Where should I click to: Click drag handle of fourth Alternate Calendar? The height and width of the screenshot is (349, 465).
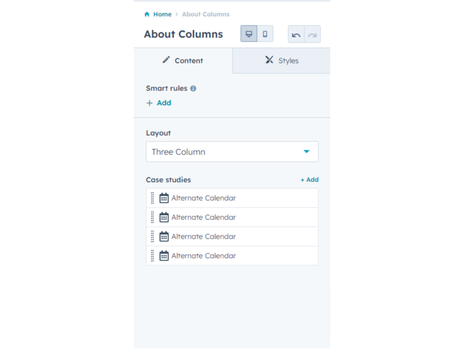click(152, 255)
